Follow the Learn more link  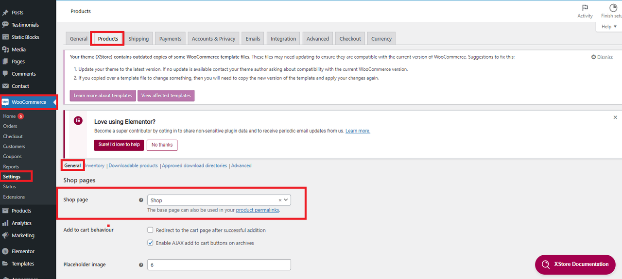click(358, 131)
